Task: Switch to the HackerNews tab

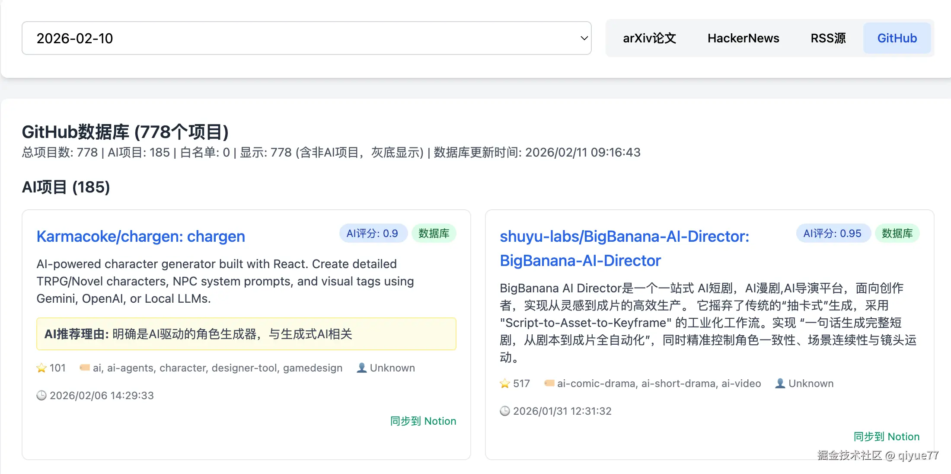Action: point(743,38)
